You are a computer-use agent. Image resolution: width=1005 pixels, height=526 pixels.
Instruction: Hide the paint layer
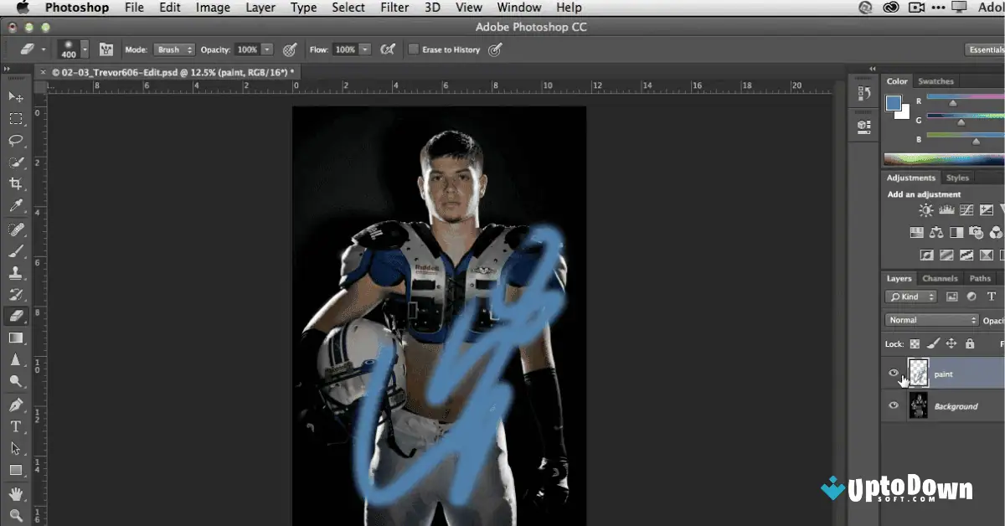(x=893, y=373)
